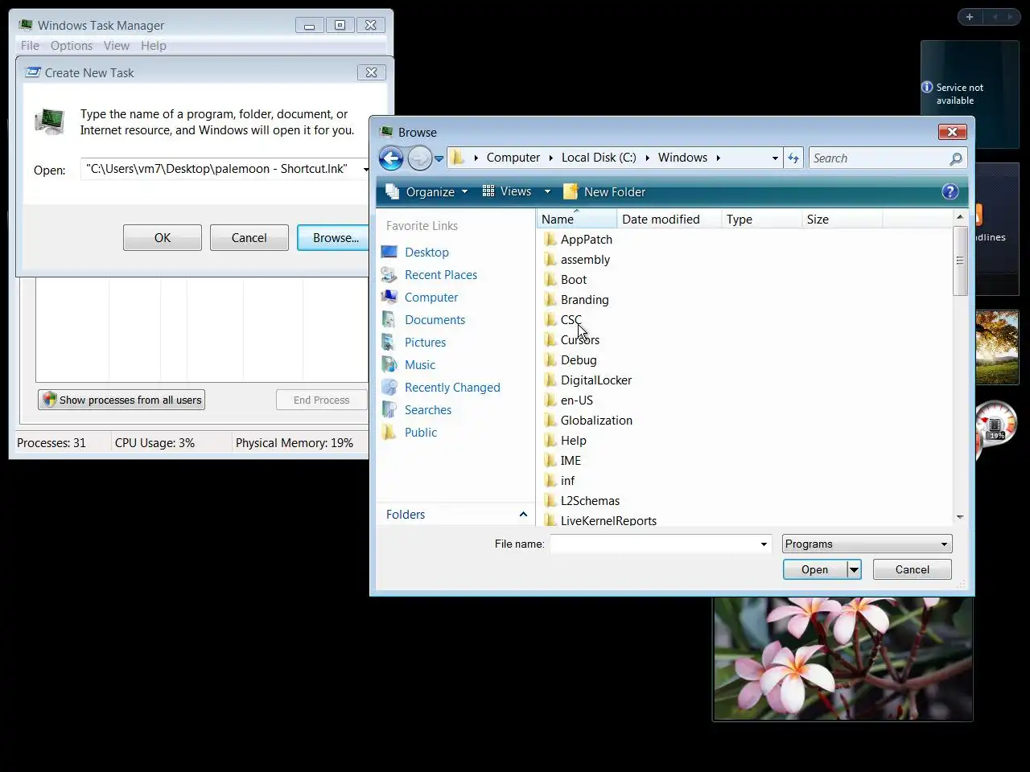Image resolution: width=1030 pixels, height=772 pixels.
Task: Open the Browse dialog help icon
Action: pos(950,191)
